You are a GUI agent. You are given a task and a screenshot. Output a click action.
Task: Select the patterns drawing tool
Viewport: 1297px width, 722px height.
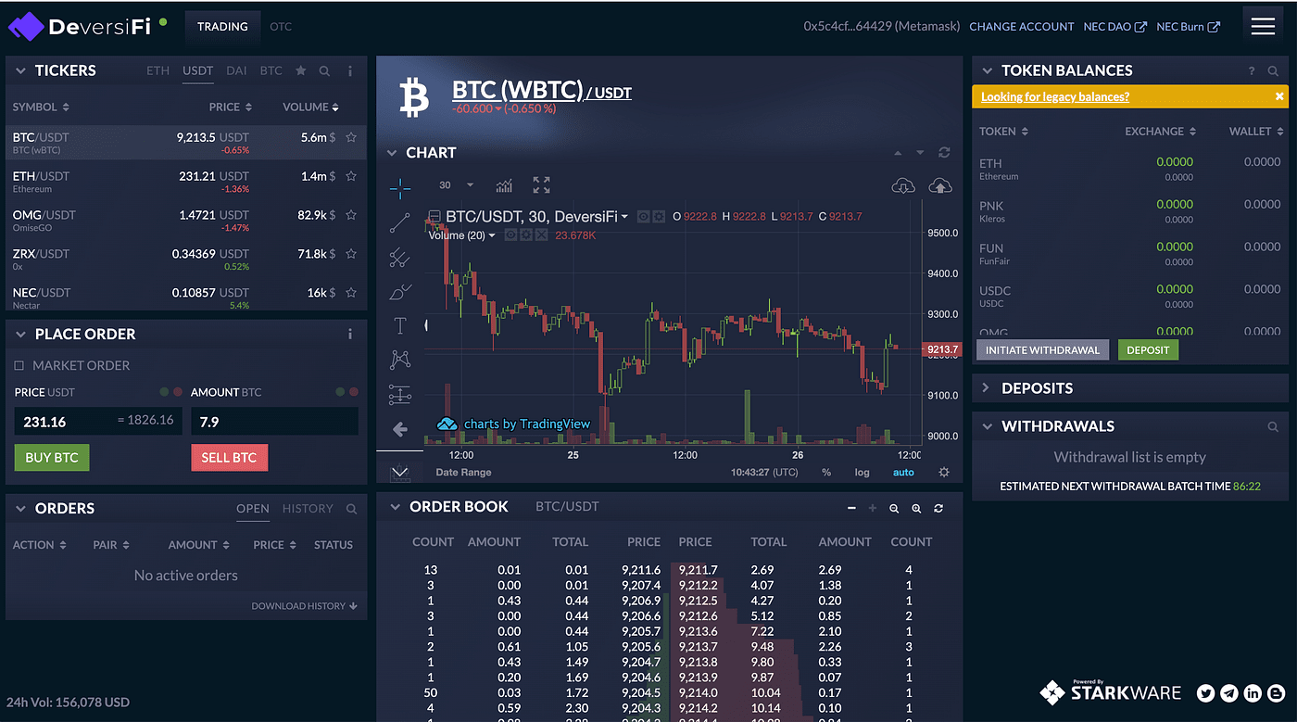click(x=400, y=359)
